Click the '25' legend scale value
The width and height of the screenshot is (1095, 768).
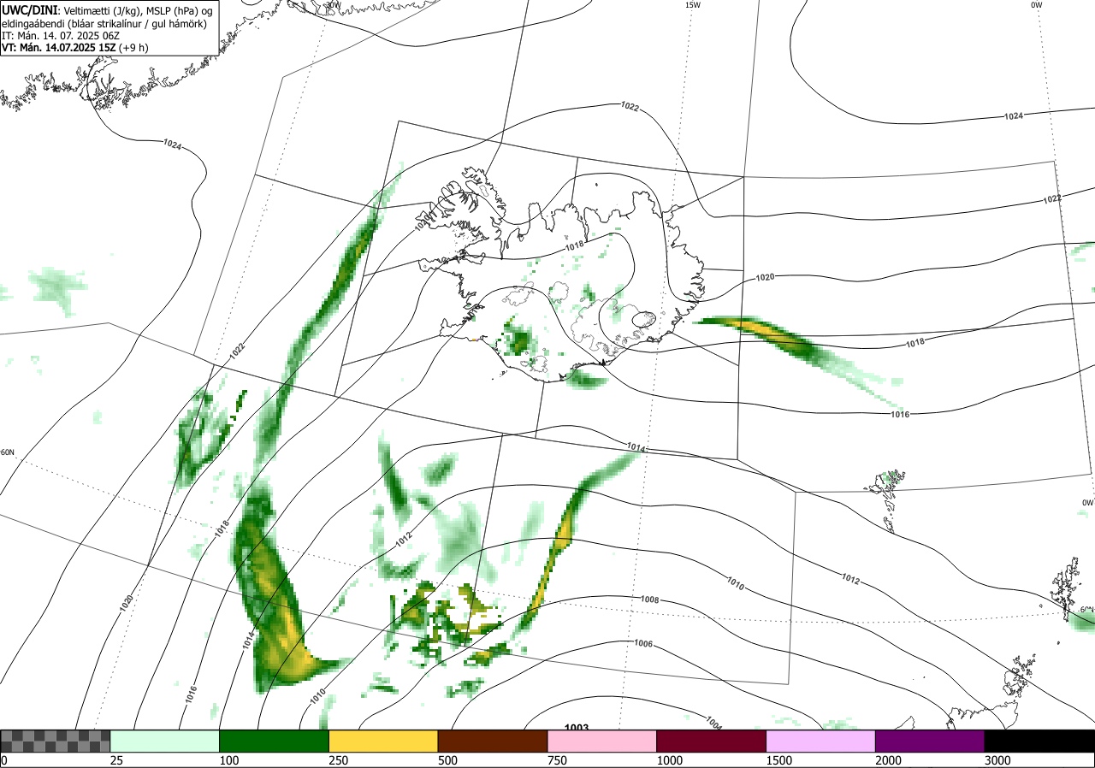point(117,760)
